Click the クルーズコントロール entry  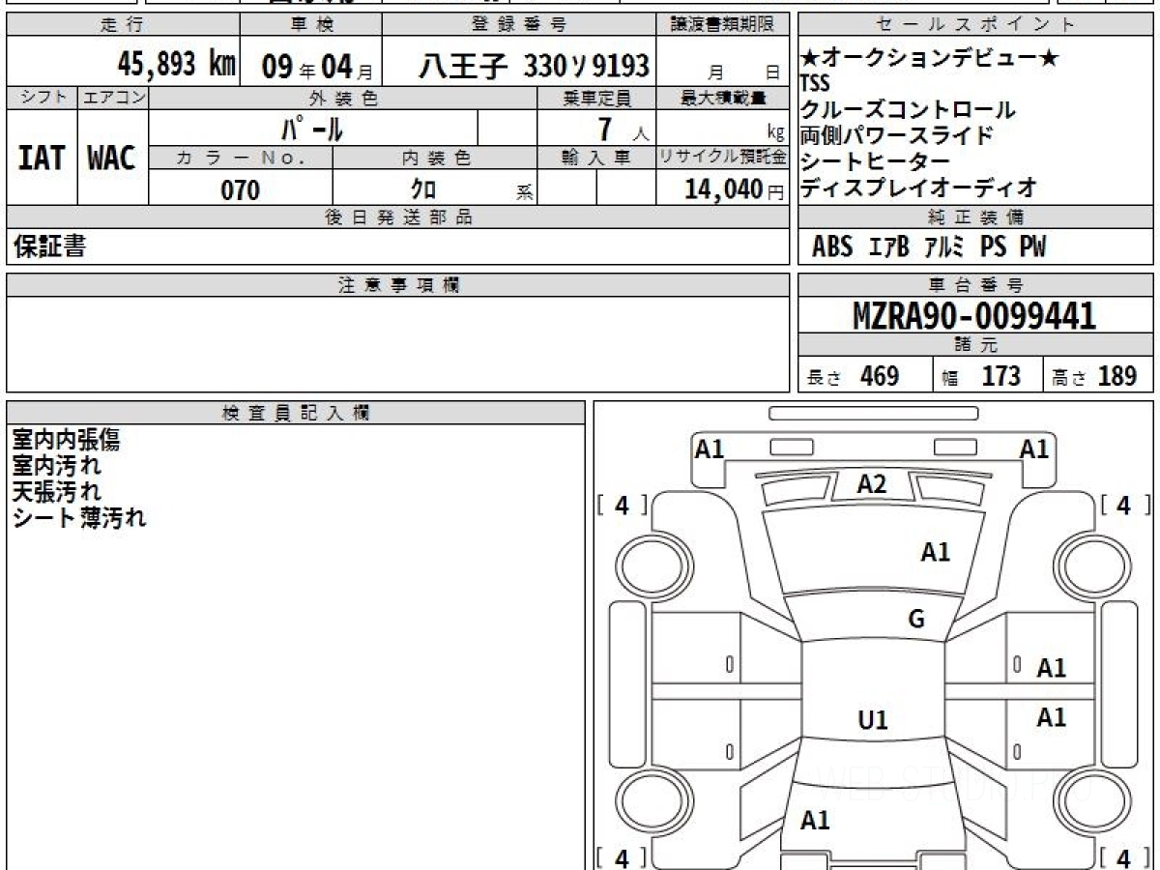pos(908,109)
